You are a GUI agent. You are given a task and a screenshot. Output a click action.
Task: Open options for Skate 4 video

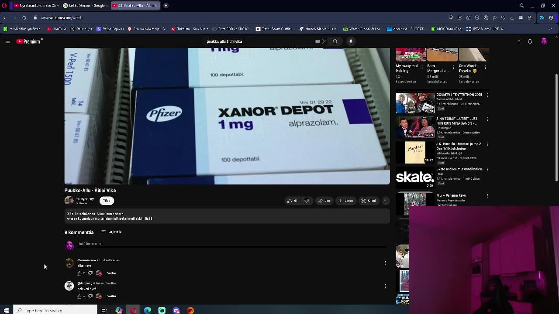click(487, 169)
